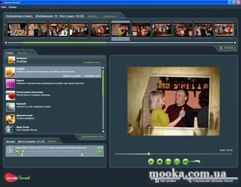This screenshot has height=187, width=241.
Task: Select the Дядя Оскар style icon
Action: point(10,129)
